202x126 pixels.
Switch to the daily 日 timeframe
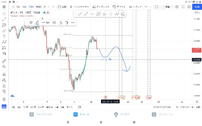45,7
